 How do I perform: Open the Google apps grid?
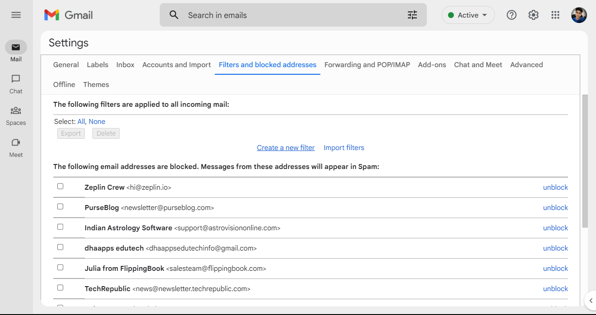click(x=555, y=15)
